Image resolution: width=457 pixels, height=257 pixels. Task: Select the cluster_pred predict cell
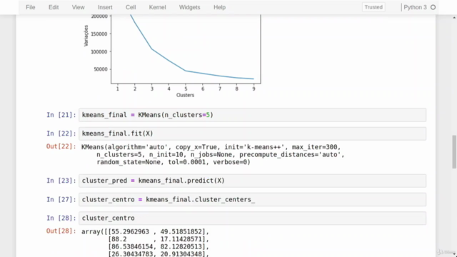(252, 181)
